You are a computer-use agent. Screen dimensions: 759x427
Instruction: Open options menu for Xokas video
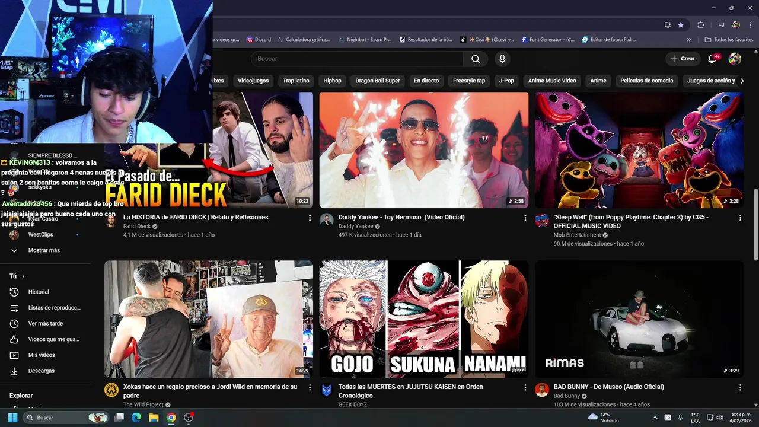click(310, 387)
